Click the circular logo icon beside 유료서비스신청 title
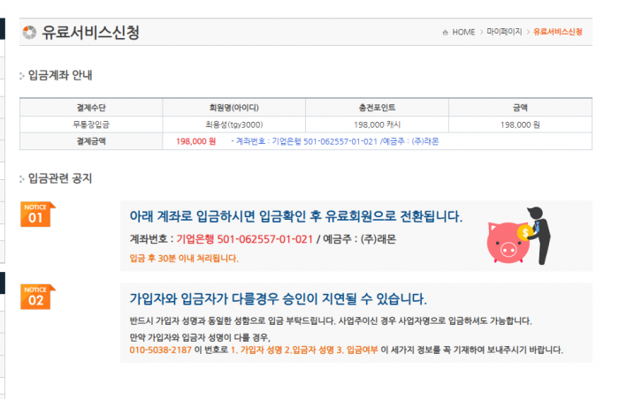The width and height of the screenshot is (619, 399). pos(30,33)
